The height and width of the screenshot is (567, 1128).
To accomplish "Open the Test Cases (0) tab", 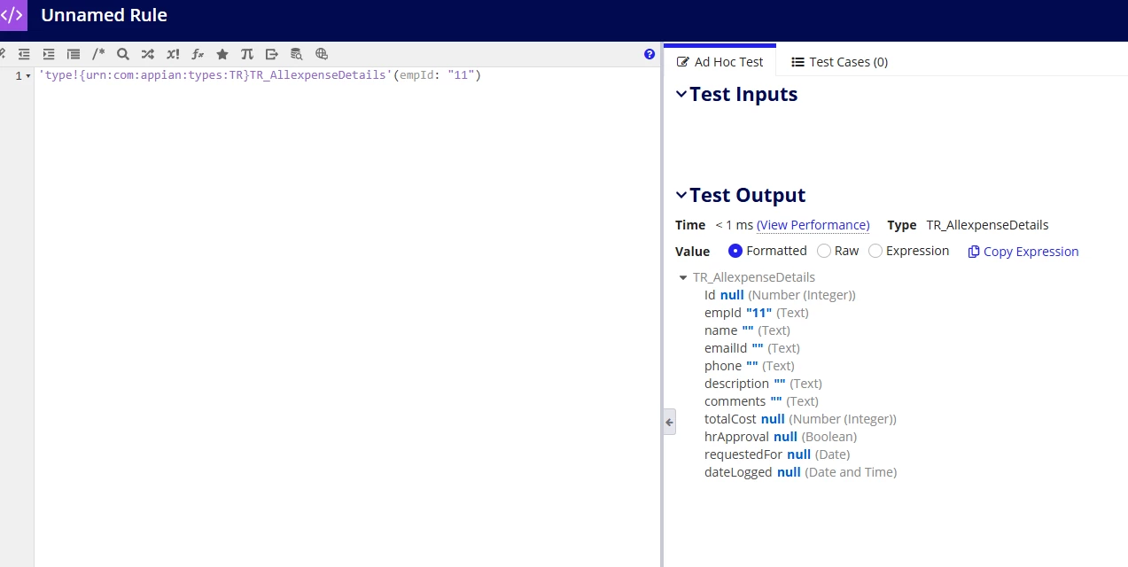I will pos(839,62).
